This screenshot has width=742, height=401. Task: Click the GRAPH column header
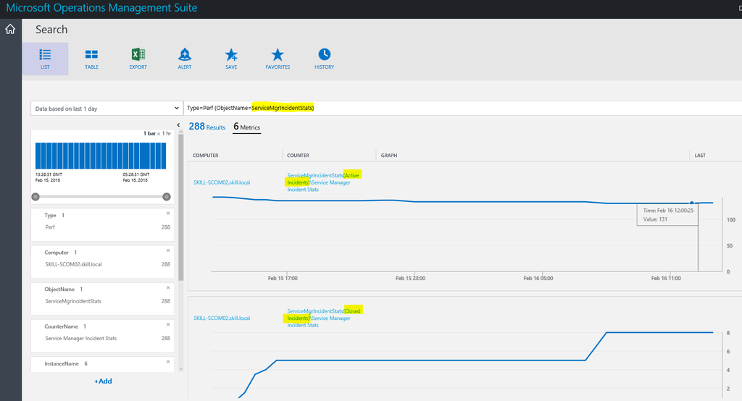pos(389,155)
